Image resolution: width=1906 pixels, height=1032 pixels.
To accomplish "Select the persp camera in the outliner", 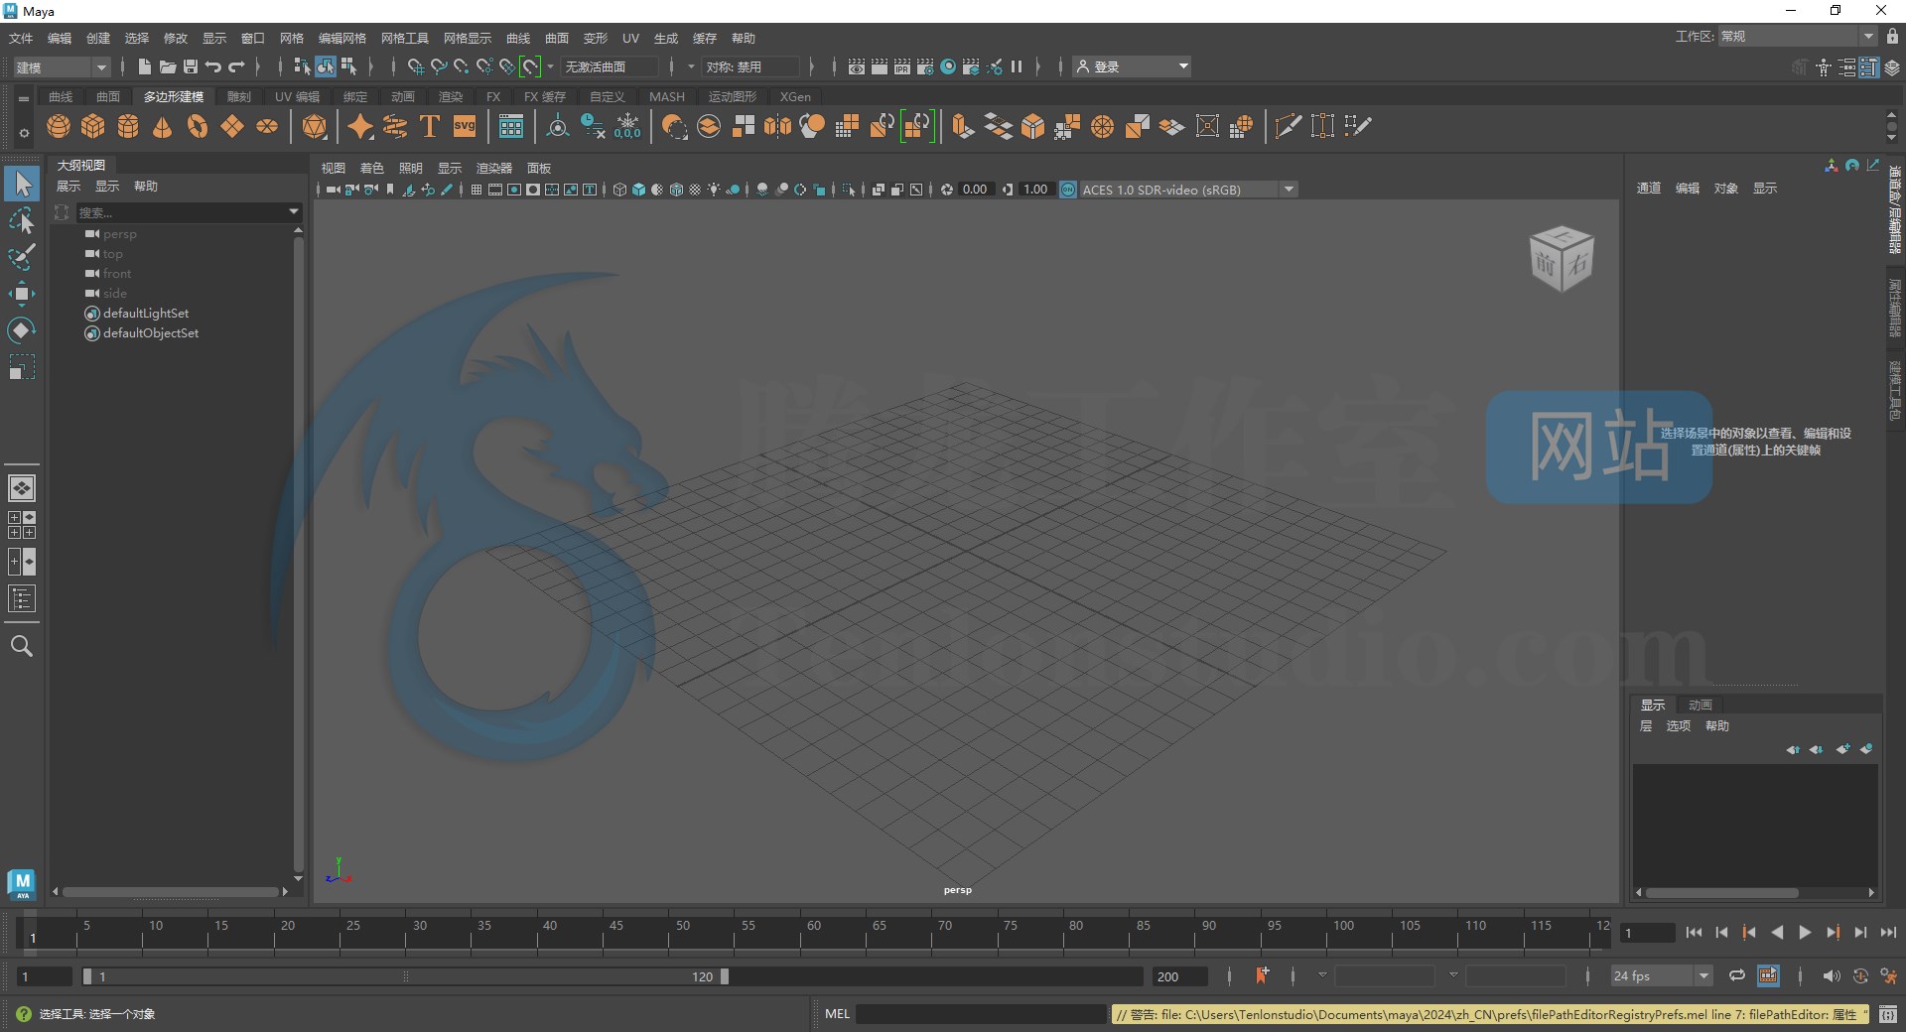I will [120, 234].
